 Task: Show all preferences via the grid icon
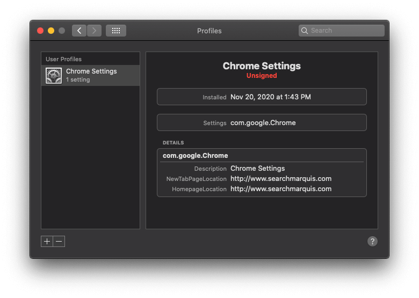tap(116, 31)
